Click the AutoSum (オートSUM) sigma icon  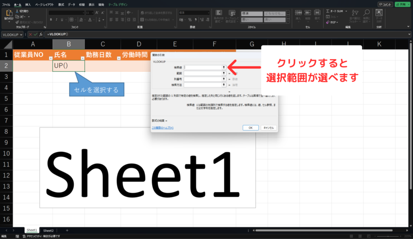coord(328,11)
